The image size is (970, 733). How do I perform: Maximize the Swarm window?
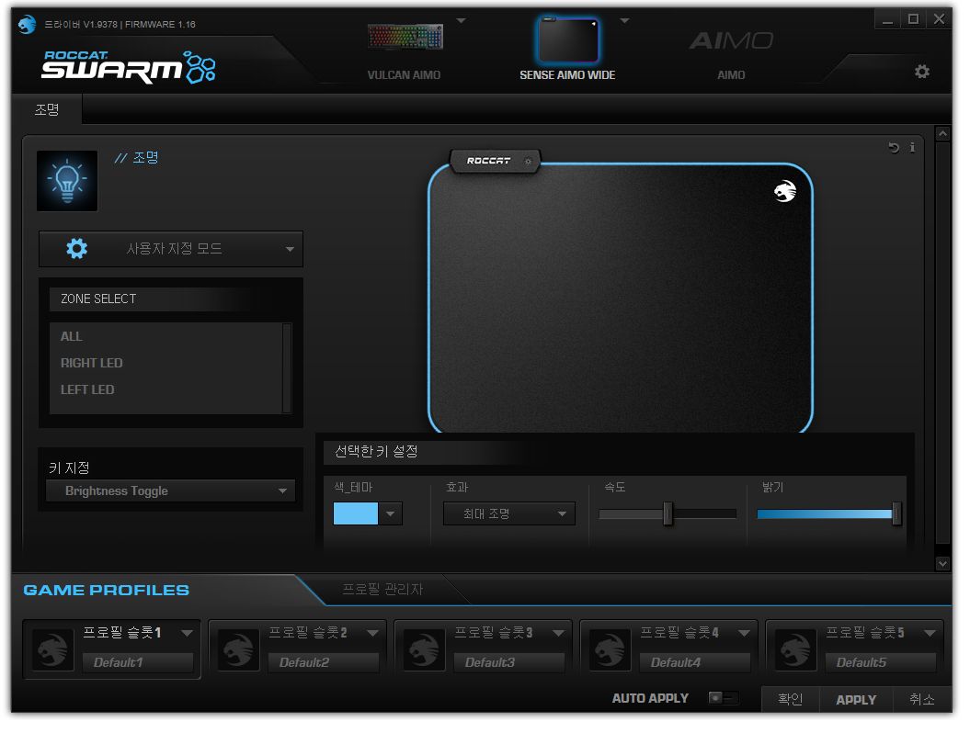click(913, 19)
